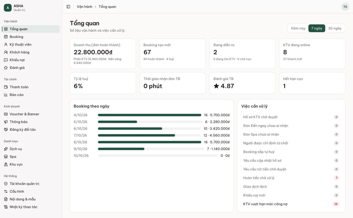Click the Voucher & Banner ticket icon
This screenshot has width=353, height=218.
pos(6,114)
